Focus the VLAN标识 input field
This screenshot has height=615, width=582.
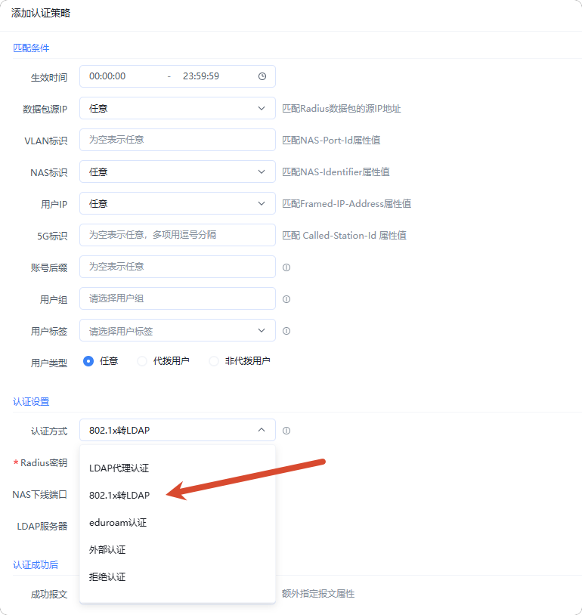coord(178,140)
